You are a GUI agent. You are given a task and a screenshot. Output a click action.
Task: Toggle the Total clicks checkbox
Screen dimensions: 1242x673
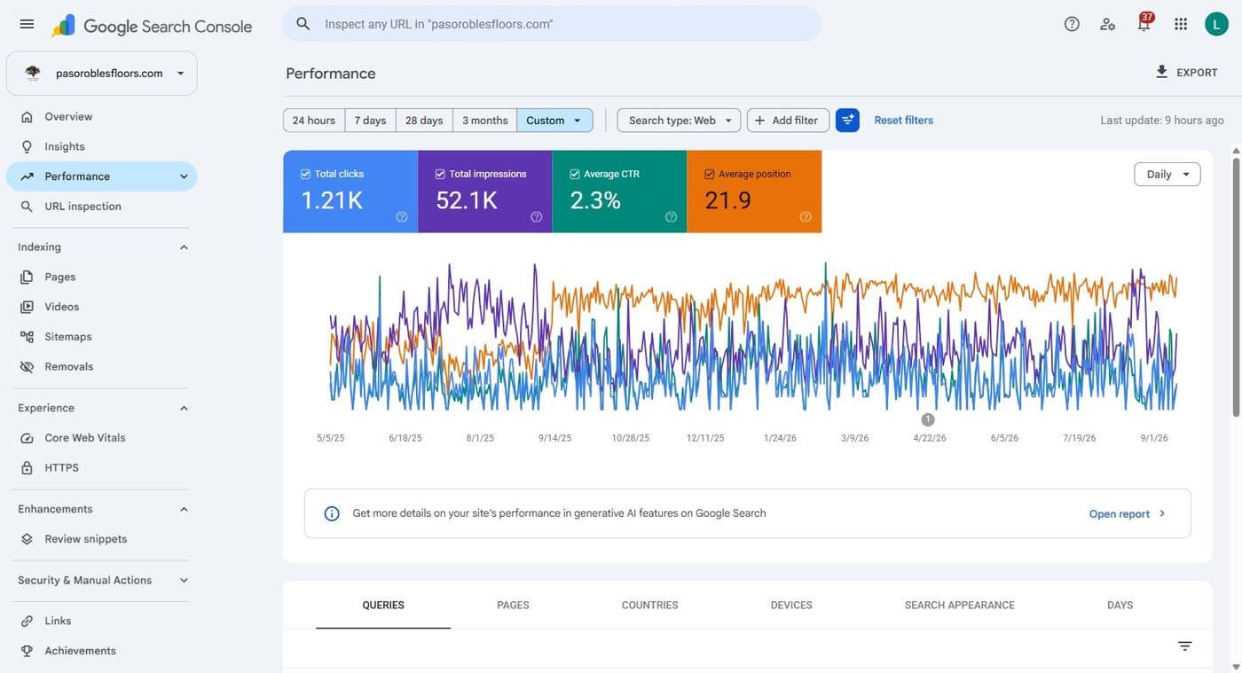(x=305, y=174)
